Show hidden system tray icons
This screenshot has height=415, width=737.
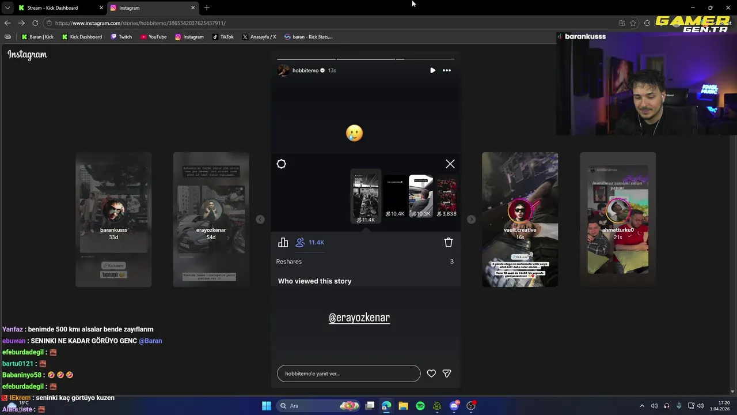point(642,406)
